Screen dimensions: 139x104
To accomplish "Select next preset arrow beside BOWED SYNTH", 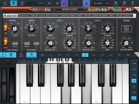I will pos(85,9).
